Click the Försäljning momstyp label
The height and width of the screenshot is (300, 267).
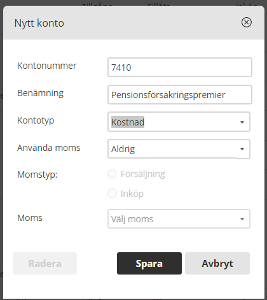(x=143, y=174)
